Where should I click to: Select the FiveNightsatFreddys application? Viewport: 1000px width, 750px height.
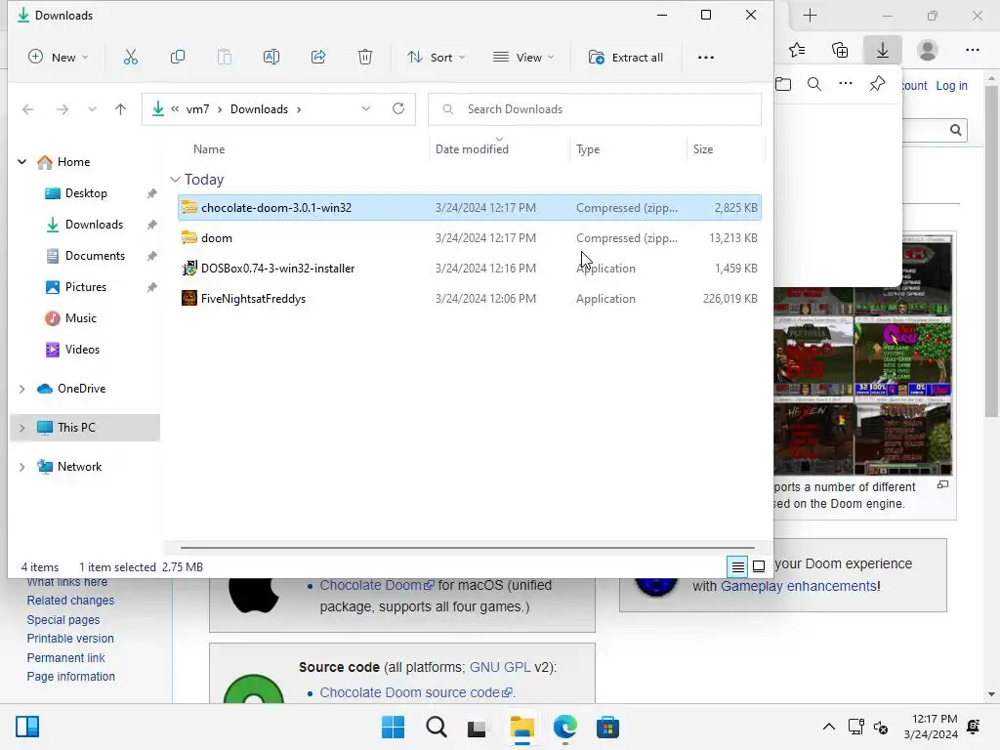pyautogui.click(x=470, y=299)
